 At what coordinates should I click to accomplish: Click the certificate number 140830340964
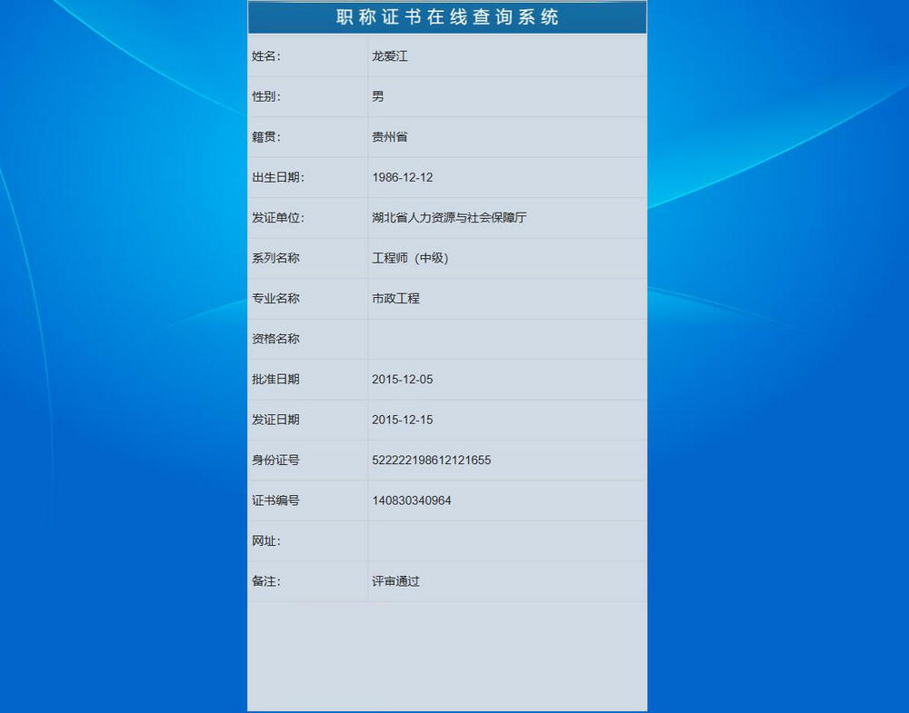tap(411, 500)
